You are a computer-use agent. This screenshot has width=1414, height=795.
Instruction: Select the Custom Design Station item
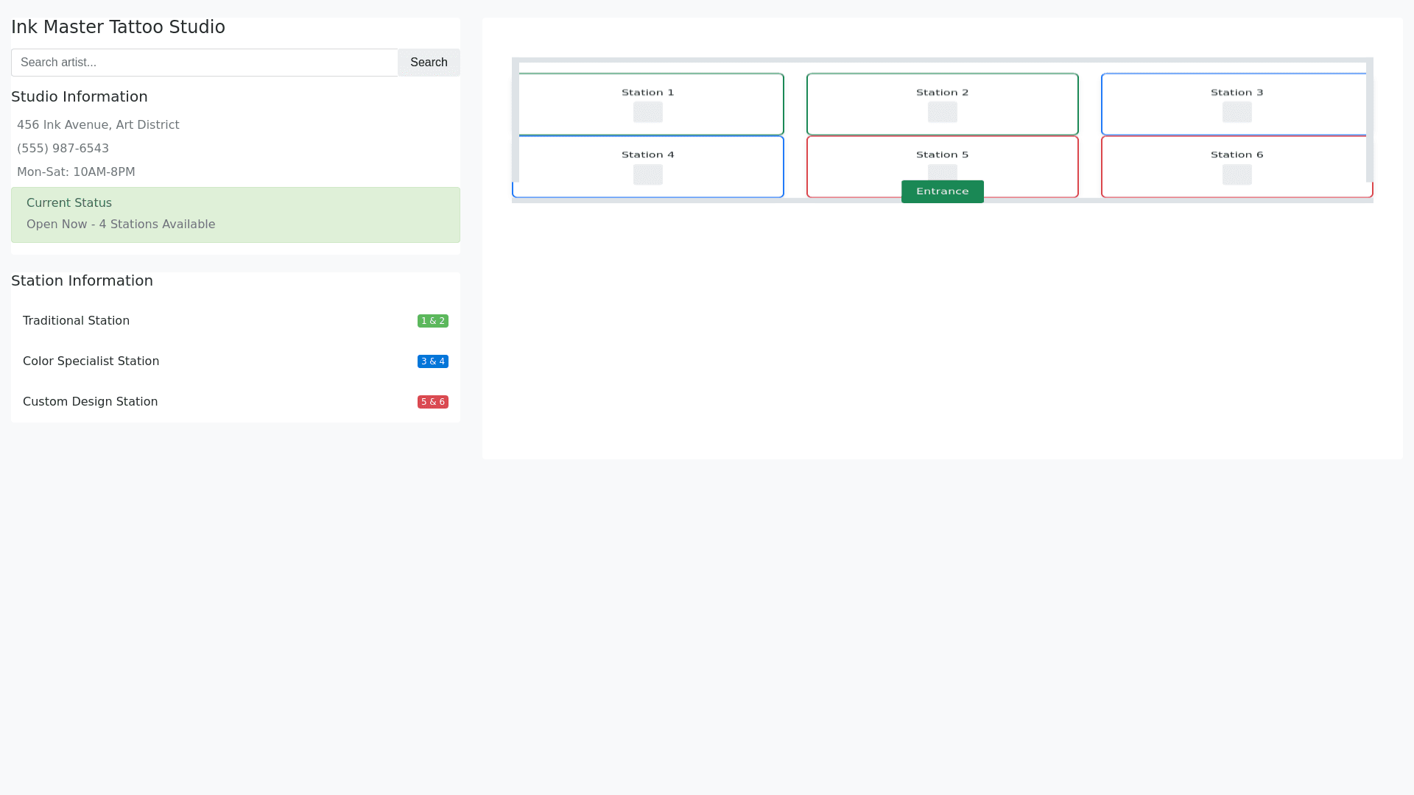(90, 402)
